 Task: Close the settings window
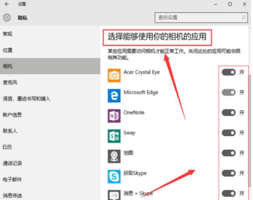(x=245, y=4)
